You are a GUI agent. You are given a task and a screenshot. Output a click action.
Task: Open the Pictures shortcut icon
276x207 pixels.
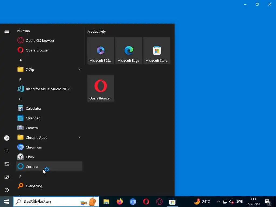pos(7,164)
